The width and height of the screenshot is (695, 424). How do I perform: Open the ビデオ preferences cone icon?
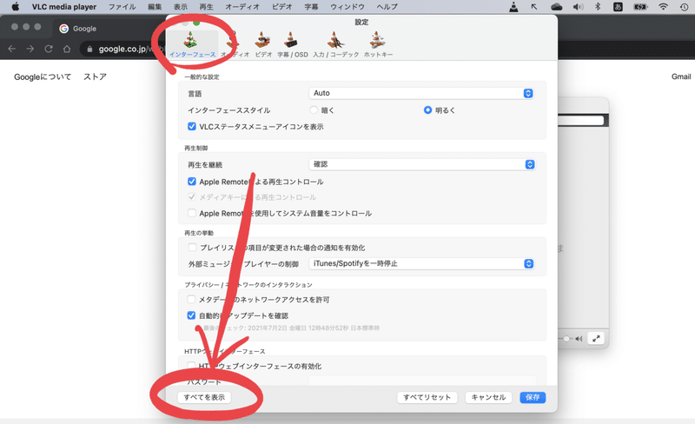coord(263,44)
